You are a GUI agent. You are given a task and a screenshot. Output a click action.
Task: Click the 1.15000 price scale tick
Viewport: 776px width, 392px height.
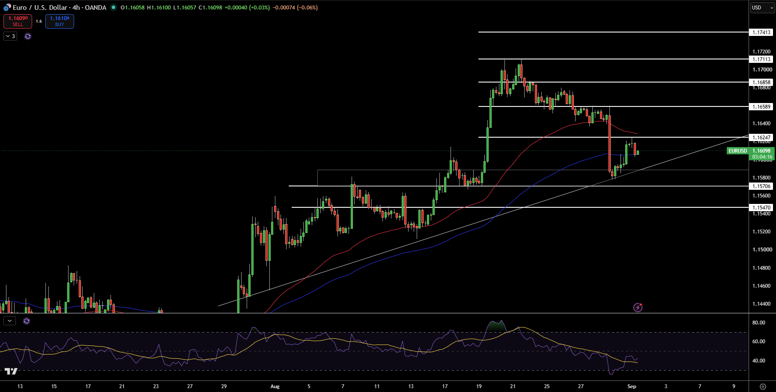762,250
